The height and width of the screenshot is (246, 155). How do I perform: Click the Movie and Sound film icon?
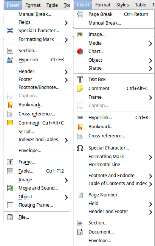(10, 188)
